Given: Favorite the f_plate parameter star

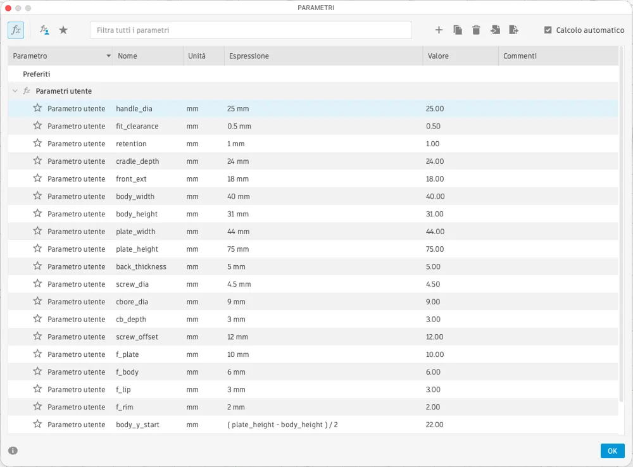Looking at the screenshot, I should pyautogui.click(x=37, y=354).
